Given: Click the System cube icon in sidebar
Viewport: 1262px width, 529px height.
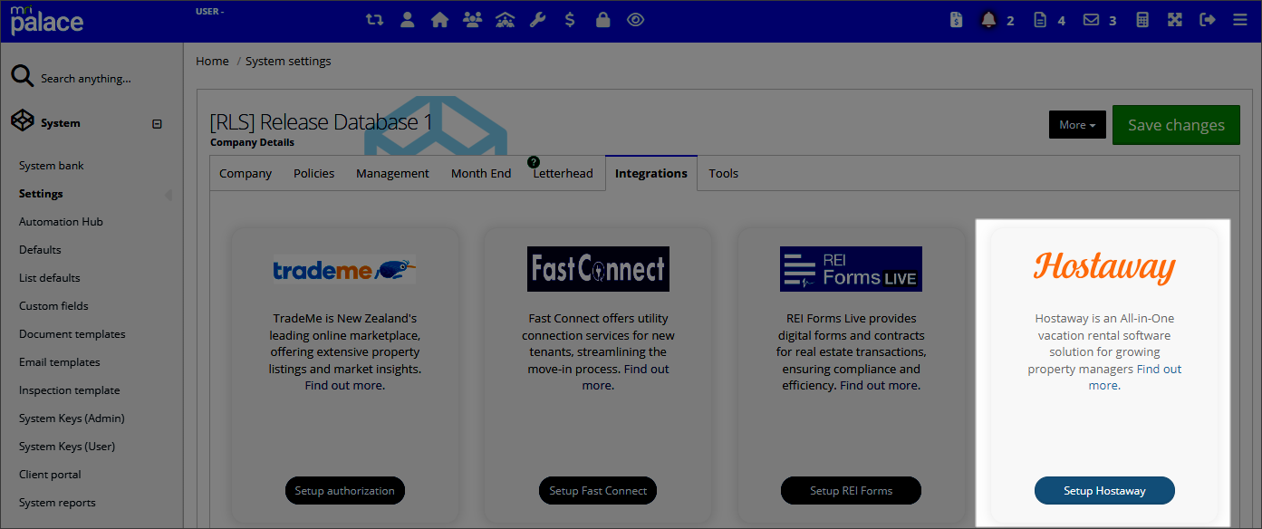Looking at the screenshot, I should pos(23,121).
